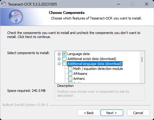The image size is (154, 120).
Task: Cancel the installation
Action: (138, 113)
